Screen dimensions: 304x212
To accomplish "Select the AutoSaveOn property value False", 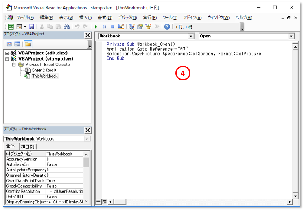I will coord(65,164).
